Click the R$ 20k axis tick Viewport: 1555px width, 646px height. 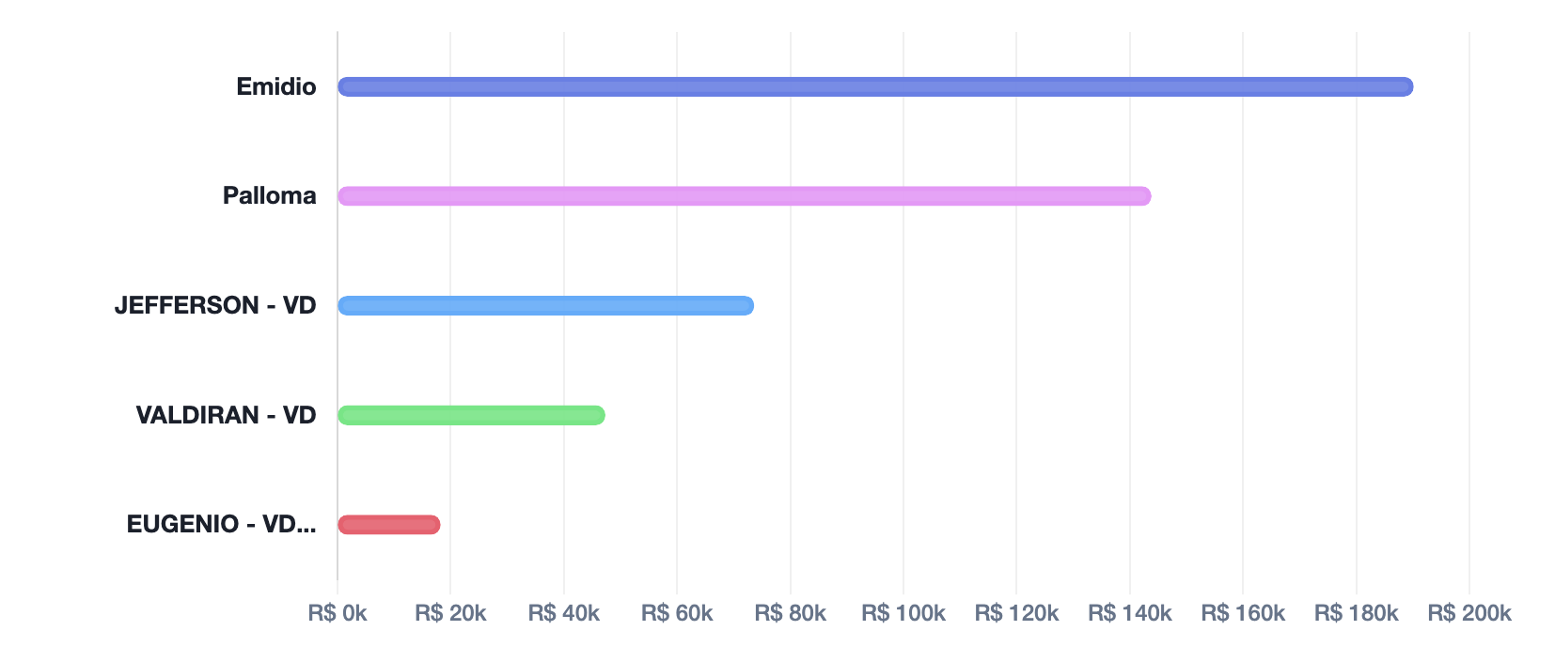(x=450, y=614)
